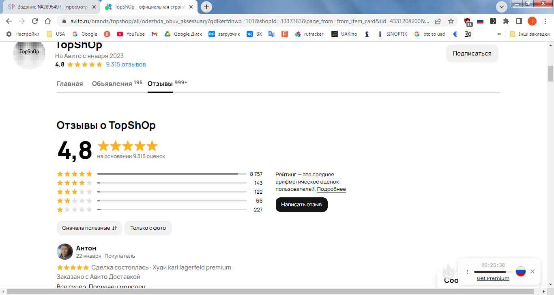Filter by the 1-star rating row
This screenshot has width=554, height=295.
point(160,209)
